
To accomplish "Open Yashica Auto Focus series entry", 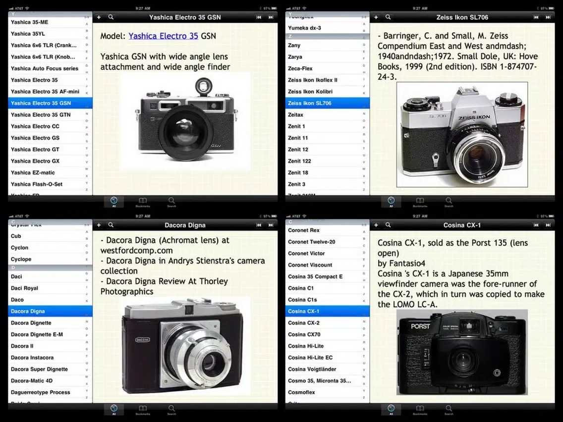I will tap(50, 68).
